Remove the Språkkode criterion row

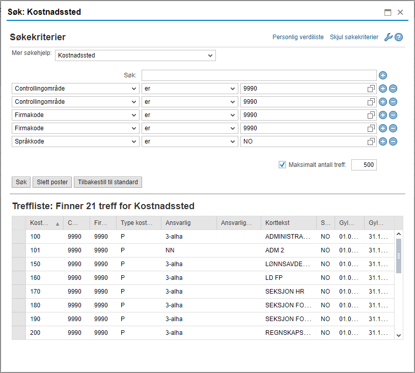click(x=393, y=141)
